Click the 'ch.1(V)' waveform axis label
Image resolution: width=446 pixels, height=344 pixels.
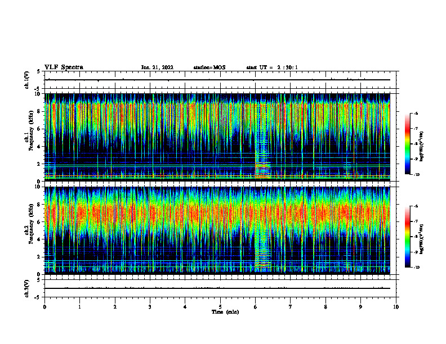coord(27,80)
